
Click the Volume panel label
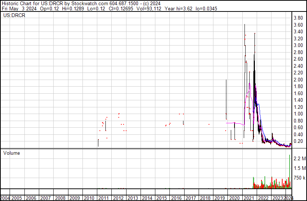(11, 153)
